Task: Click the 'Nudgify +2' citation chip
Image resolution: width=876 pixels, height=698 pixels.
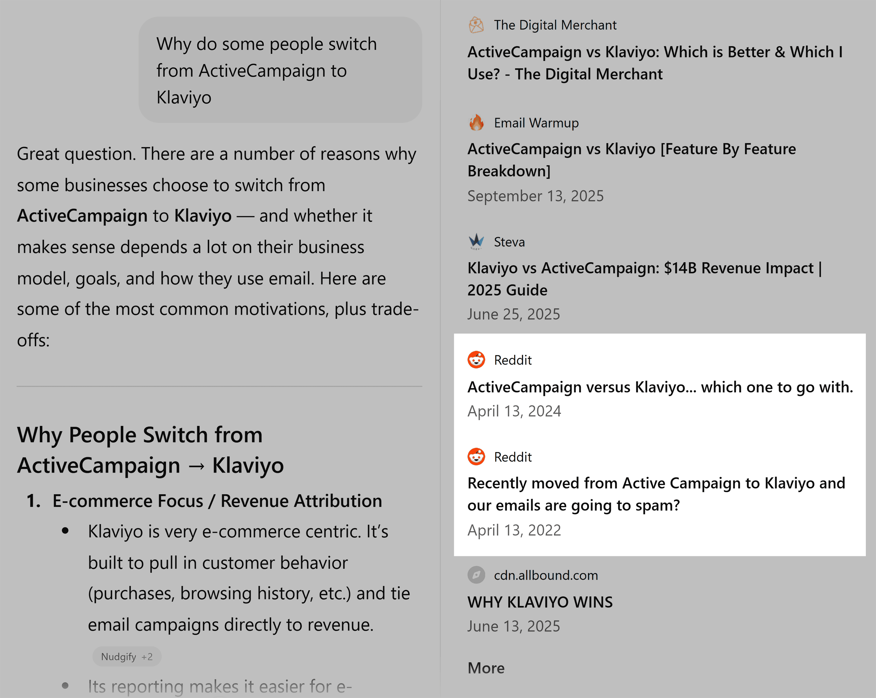Action: click(x=127, y=657)
